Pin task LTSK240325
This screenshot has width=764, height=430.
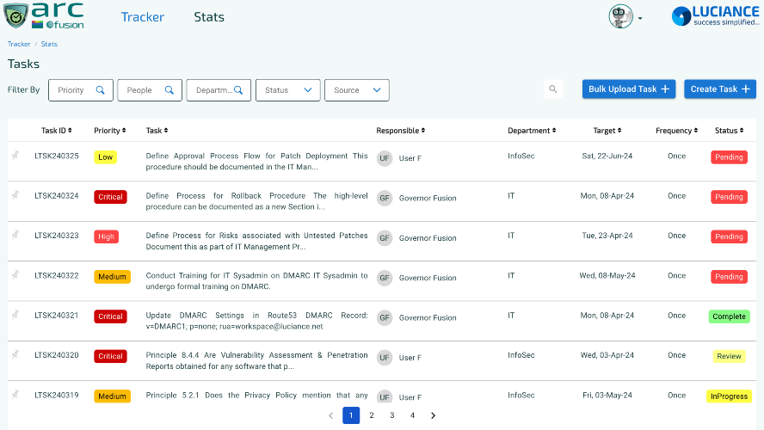click(x=15, y=156)
